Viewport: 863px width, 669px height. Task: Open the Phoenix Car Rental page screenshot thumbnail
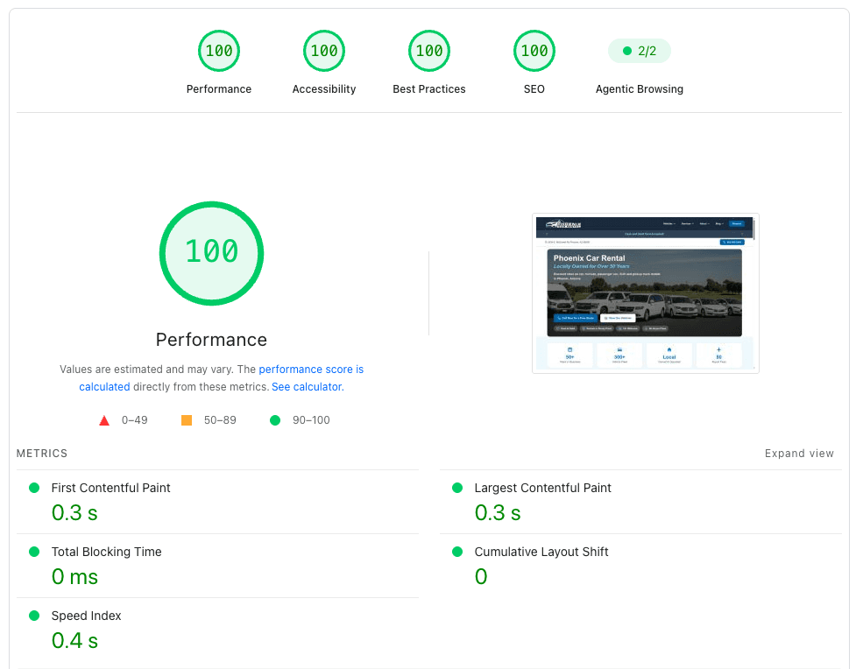point(646,293)
